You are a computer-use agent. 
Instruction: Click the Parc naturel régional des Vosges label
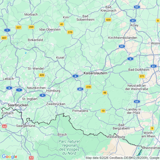click(69, 147)
